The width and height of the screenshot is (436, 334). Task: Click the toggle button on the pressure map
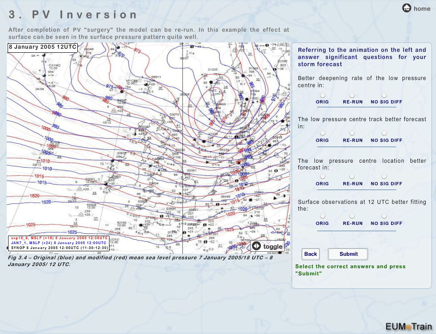(267, 246)
